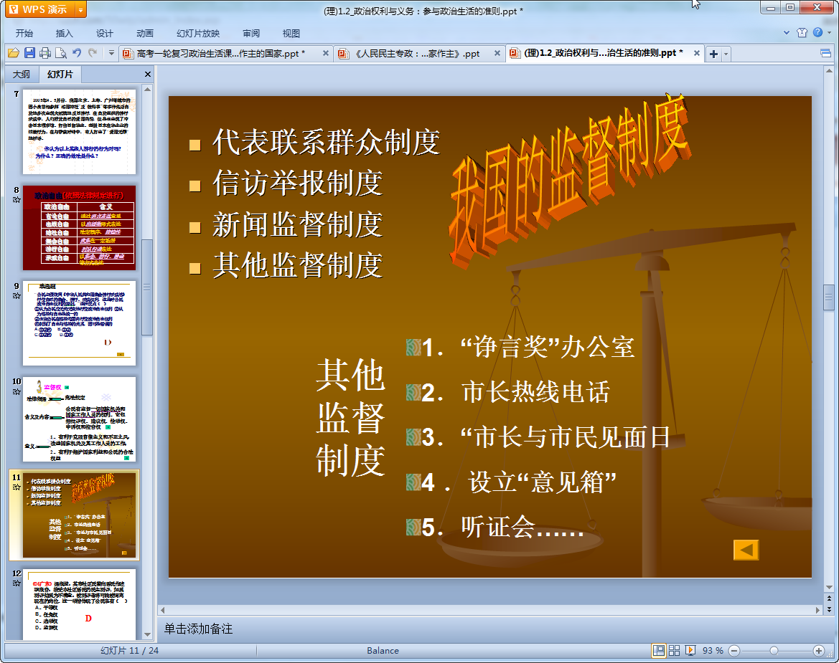Redo the last undone action
839x663 pixels.
93,53
